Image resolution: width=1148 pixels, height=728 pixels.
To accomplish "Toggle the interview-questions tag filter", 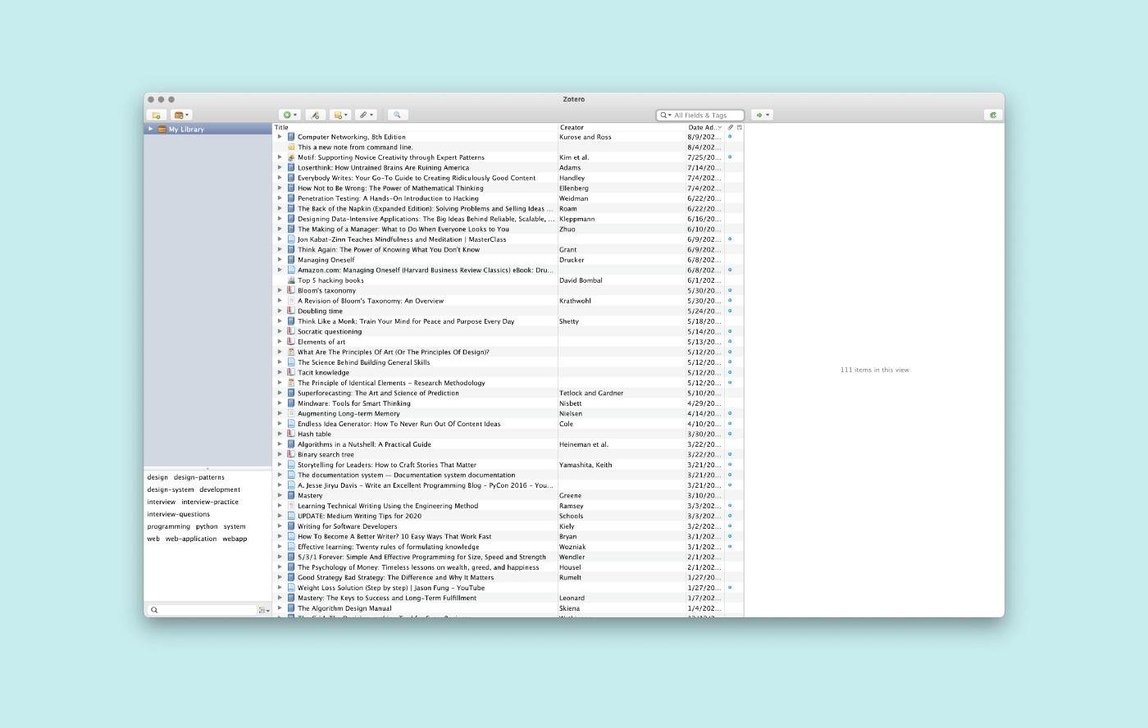I will click(178, 514).
